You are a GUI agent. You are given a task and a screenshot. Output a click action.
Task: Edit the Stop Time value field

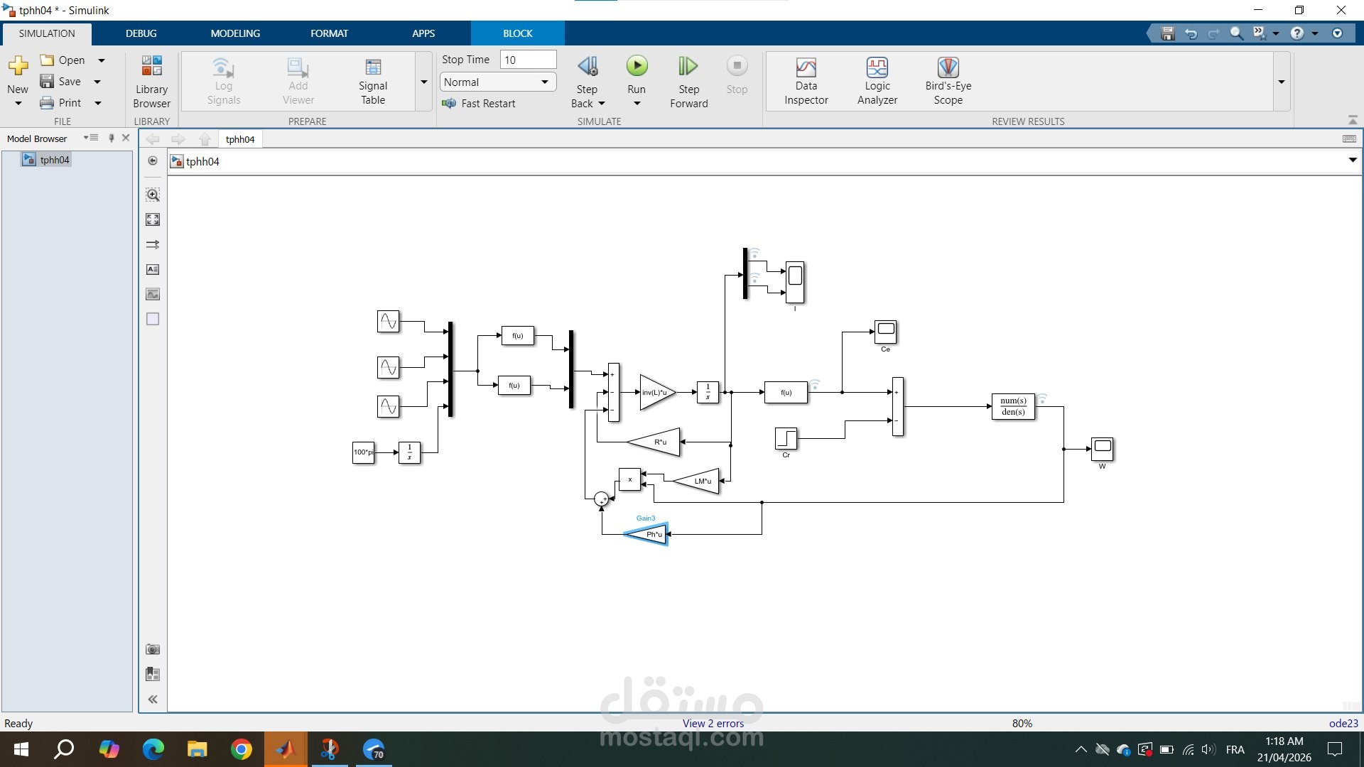pyautogui.click(x=529, y=59)
